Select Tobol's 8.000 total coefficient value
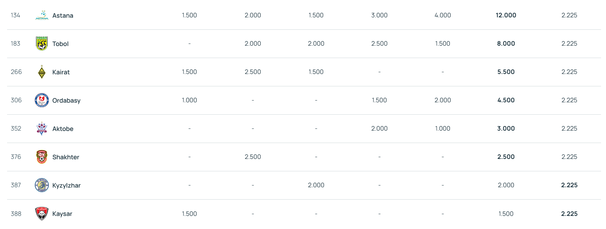This screenshot has height=229, width=606. pyautogui.click(x=506, y=44)
